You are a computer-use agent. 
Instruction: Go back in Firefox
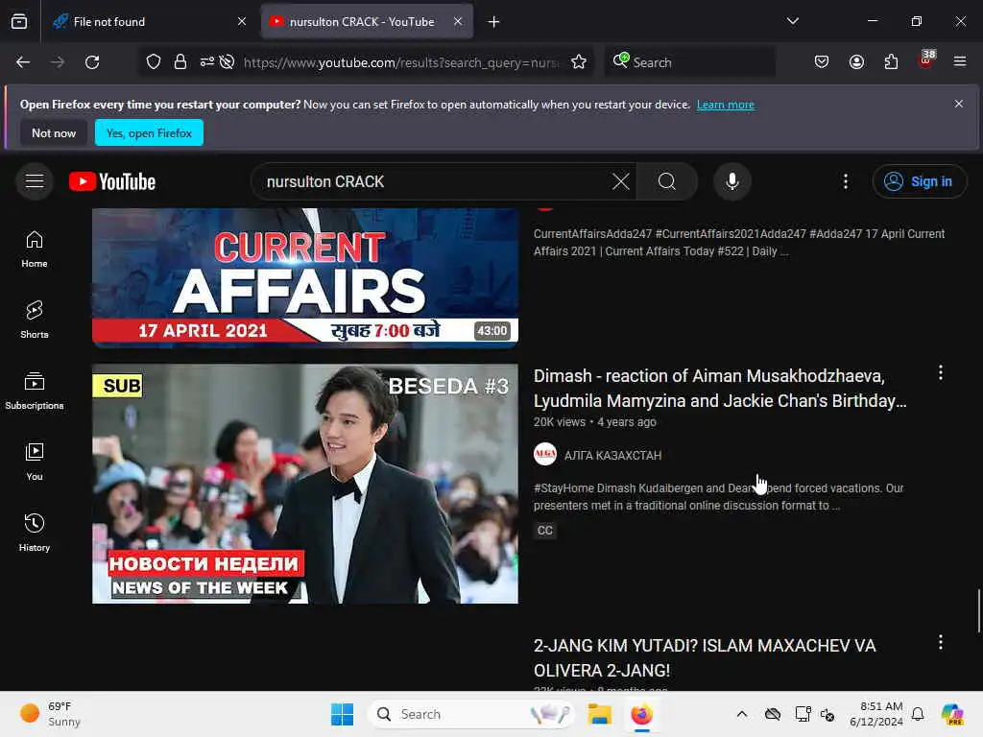pos(23,62)
